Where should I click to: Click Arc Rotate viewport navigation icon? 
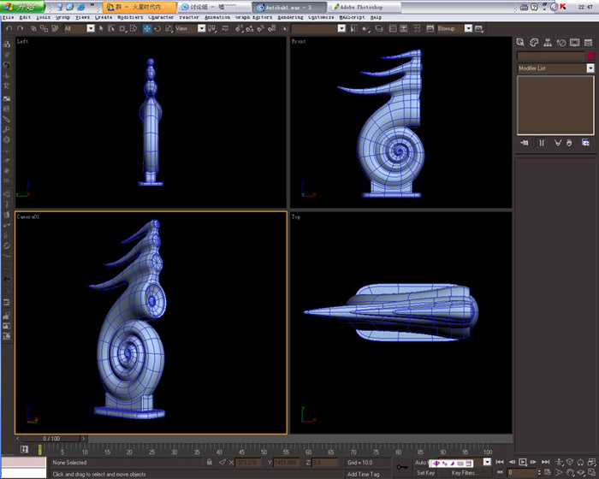(x=581, y=473)
